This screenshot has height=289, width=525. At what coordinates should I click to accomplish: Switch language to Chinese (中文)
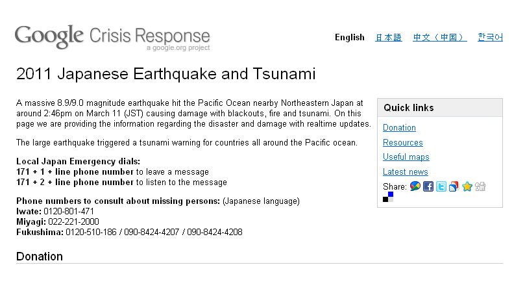click(439, 37)
